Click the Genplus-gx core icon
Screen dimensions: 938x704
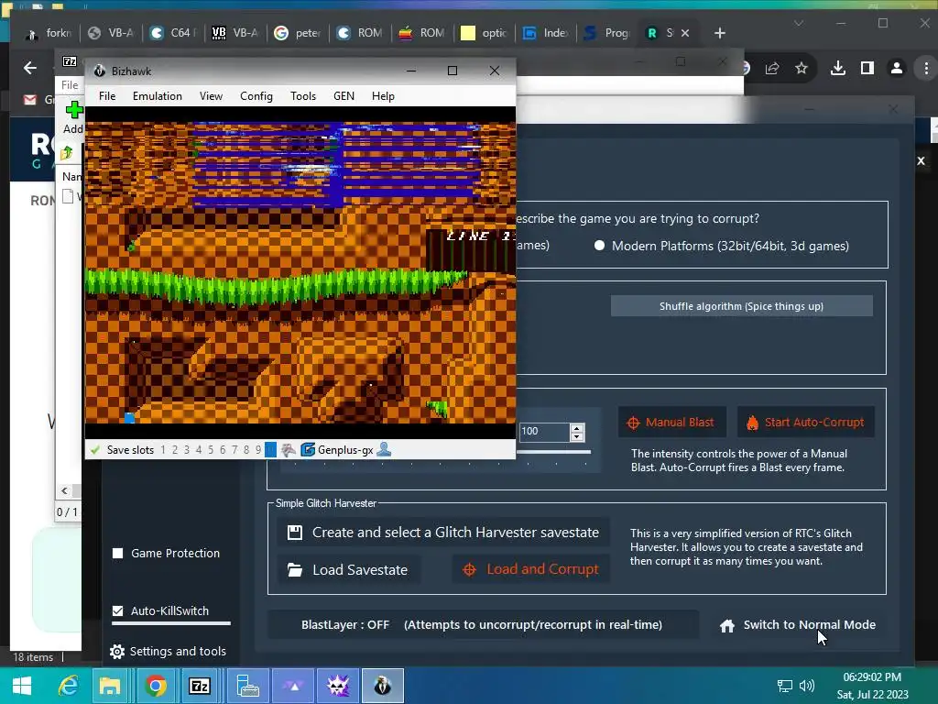pos(308,449)
